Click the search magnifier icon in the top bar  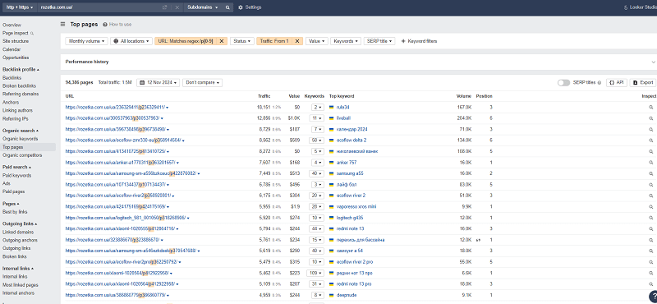click(x=227, y=7)
